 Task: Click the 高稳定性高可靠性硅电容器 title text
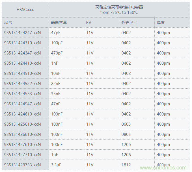point(119,7)
